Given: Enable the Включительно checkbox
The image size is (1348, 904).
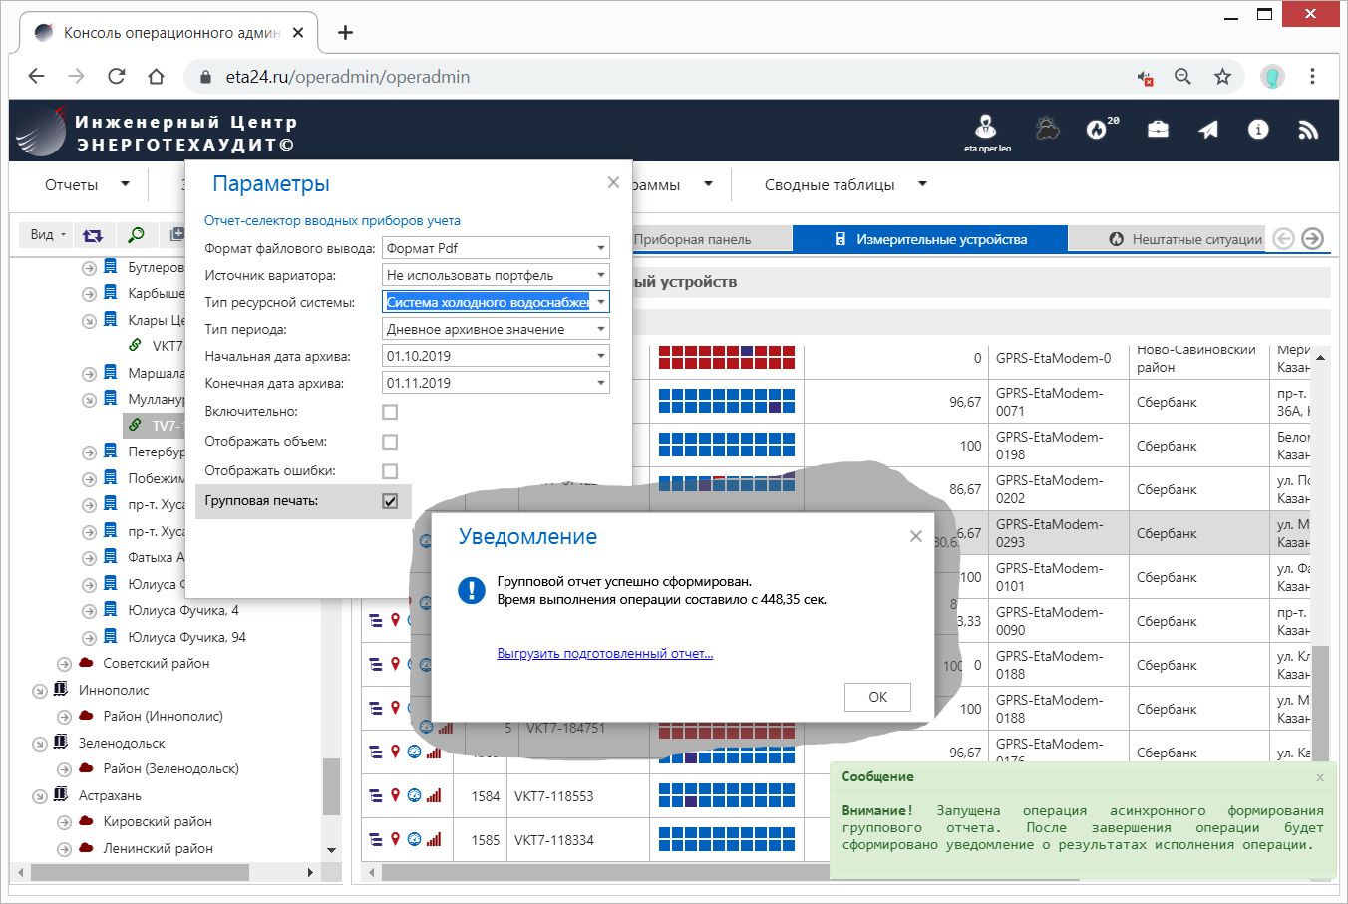Looking at the screenshot, I should pyautogui.click(x=390, y=412).
